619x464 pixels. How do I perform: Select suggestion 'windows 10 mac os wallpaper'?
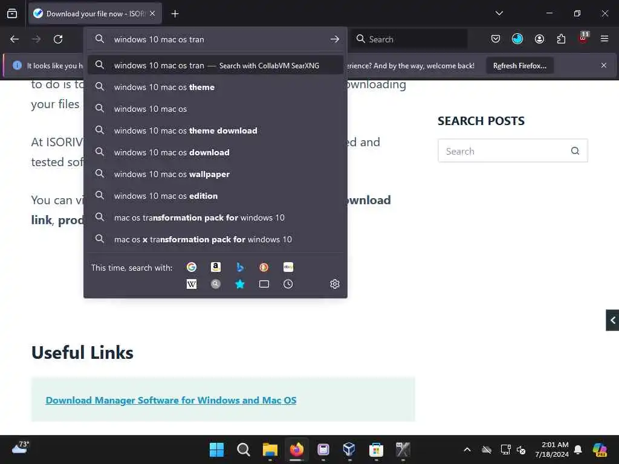coord(216,174)
